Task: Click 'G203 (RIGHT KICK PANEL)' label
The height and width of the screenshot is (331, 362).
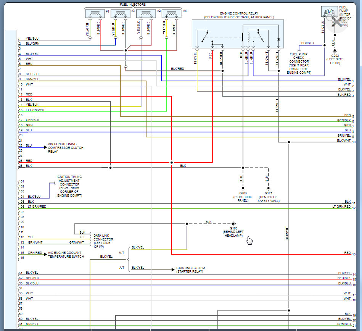Action: (243, 197)
